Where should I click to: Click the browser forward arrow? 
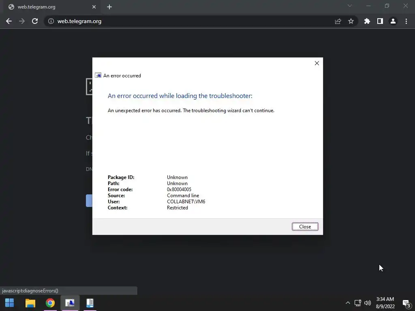coord(22,21)
